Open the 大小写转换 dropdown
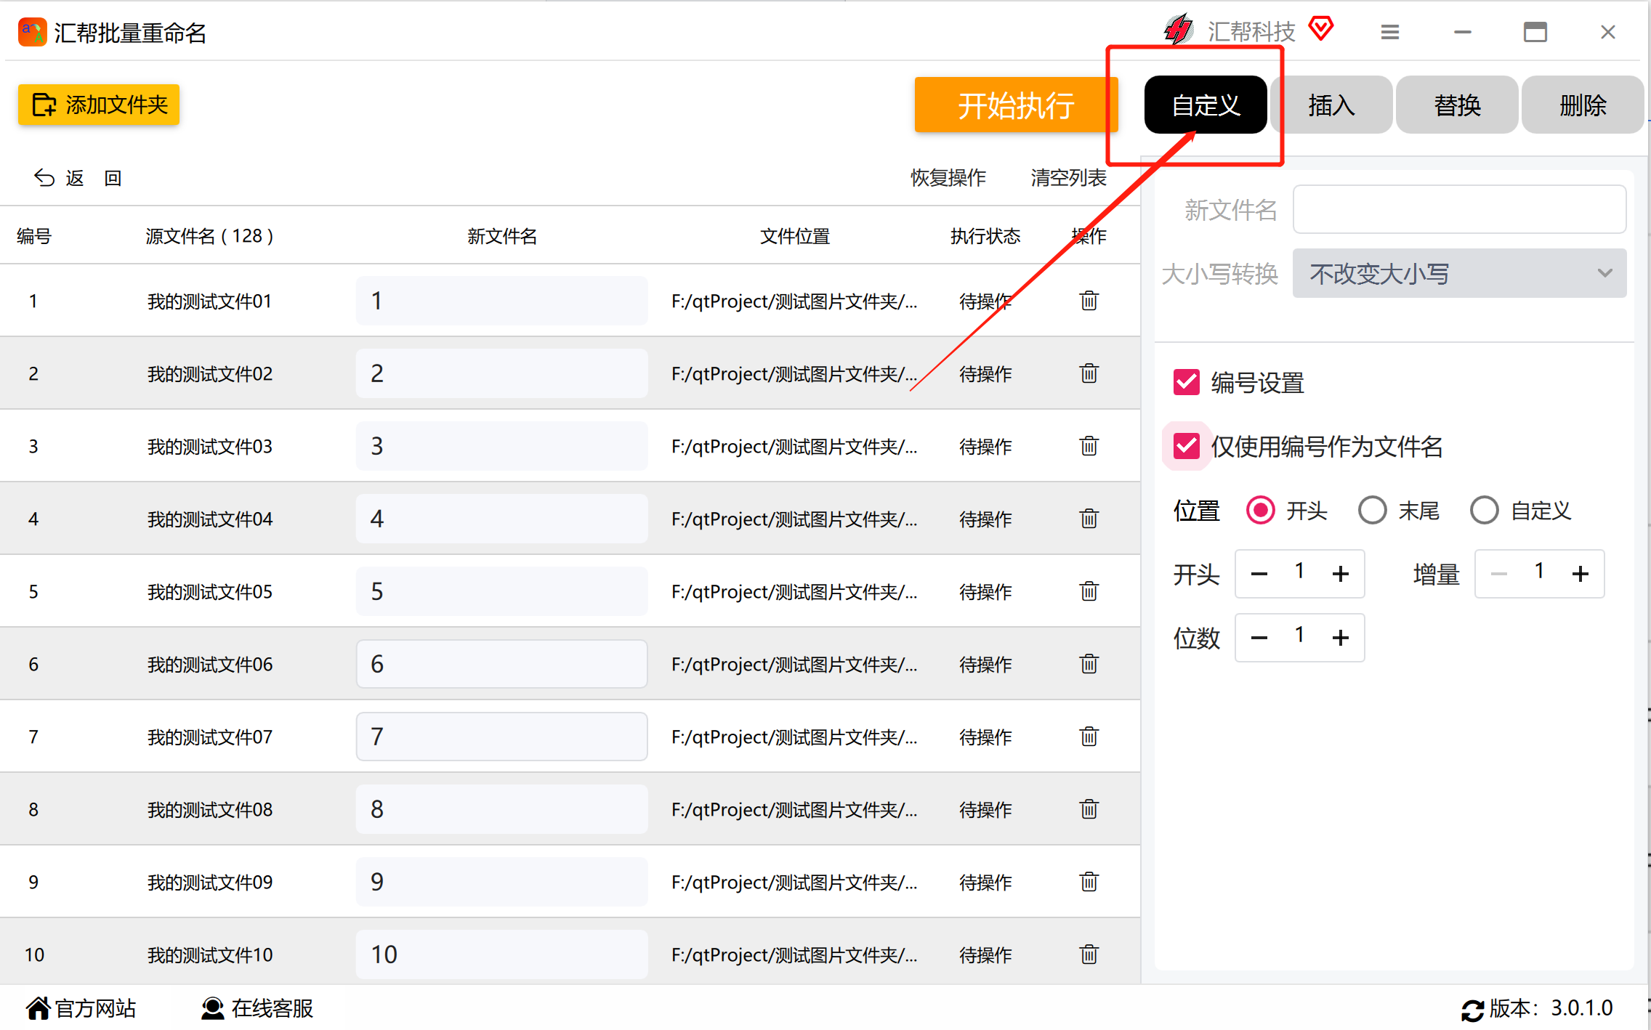 [x=1459, y=274]
